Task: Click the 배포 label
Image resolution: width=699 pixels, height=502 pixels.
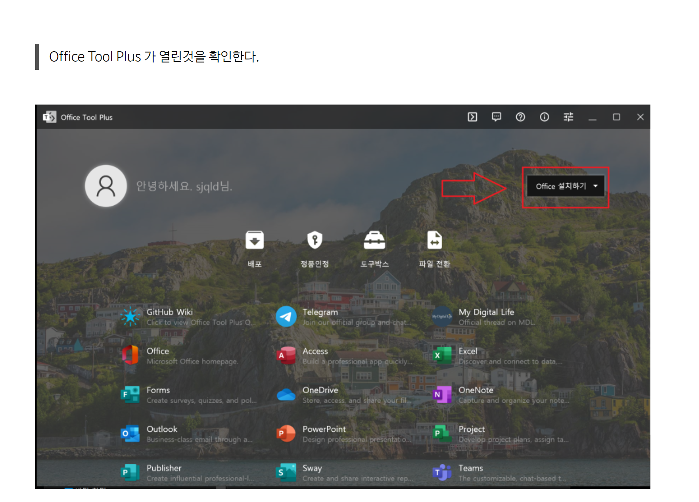Action: (255, 264)
